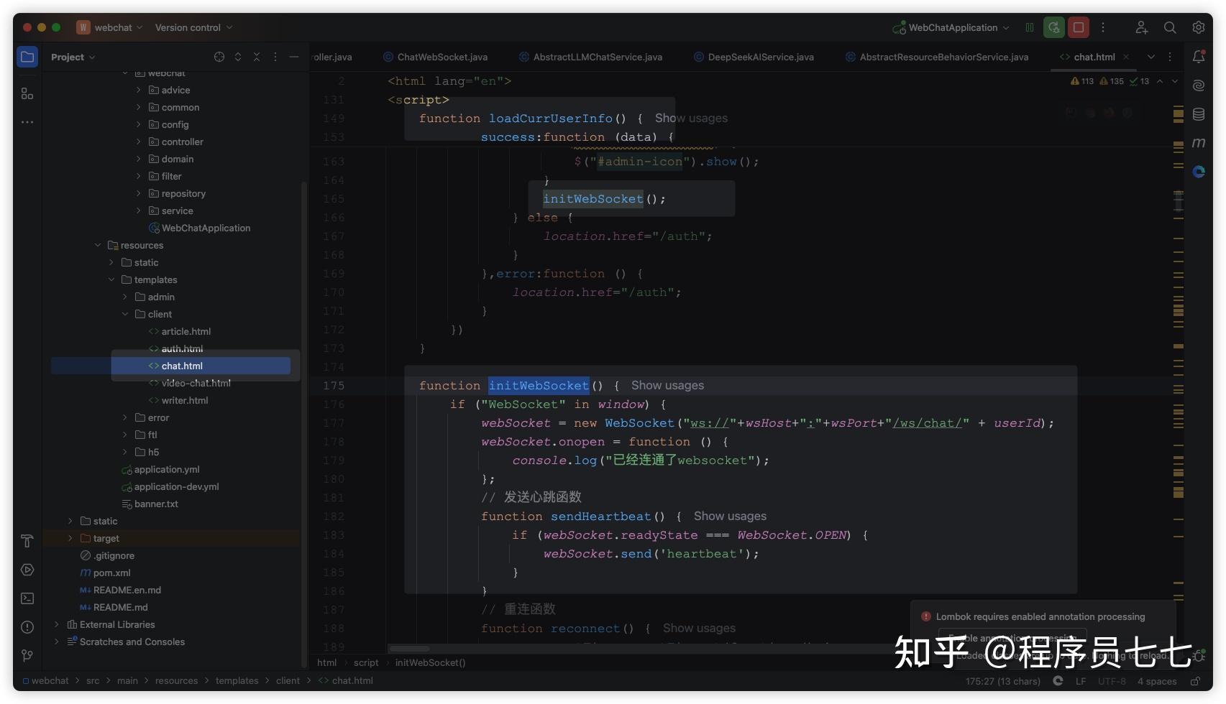Toggle the line ending indicator LF
The image size is (1226, 704).
pos(1081,680)
